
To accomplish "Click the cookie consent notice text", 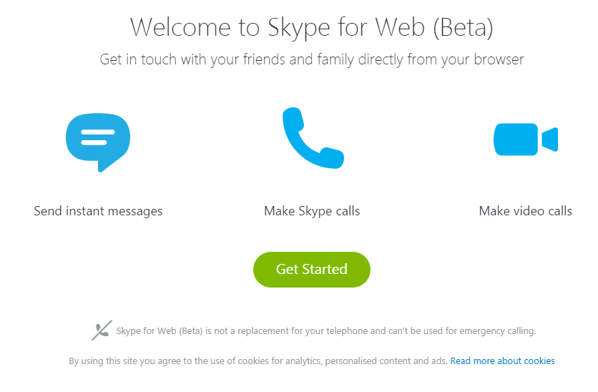I will pyautogui.click(x=258, y=361).
